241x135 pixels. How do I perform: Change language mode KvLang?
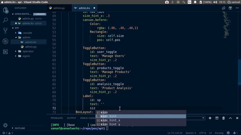pyautogui.click(x=219, y=133)
